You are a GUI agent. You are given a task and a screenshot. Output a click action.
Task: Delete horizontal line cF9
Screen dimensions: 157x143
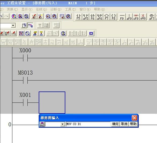[136, 17]
